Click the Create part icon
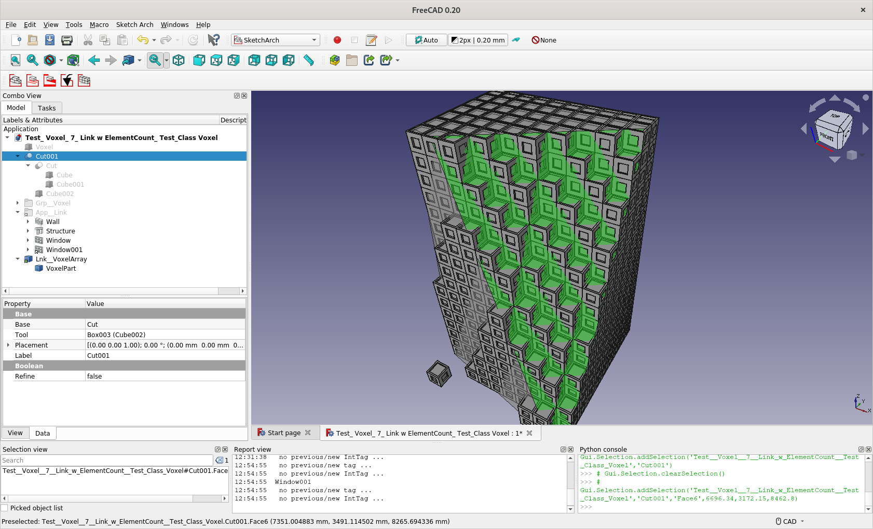This screenshot has height=529, width=873. [x=335, y=60]
